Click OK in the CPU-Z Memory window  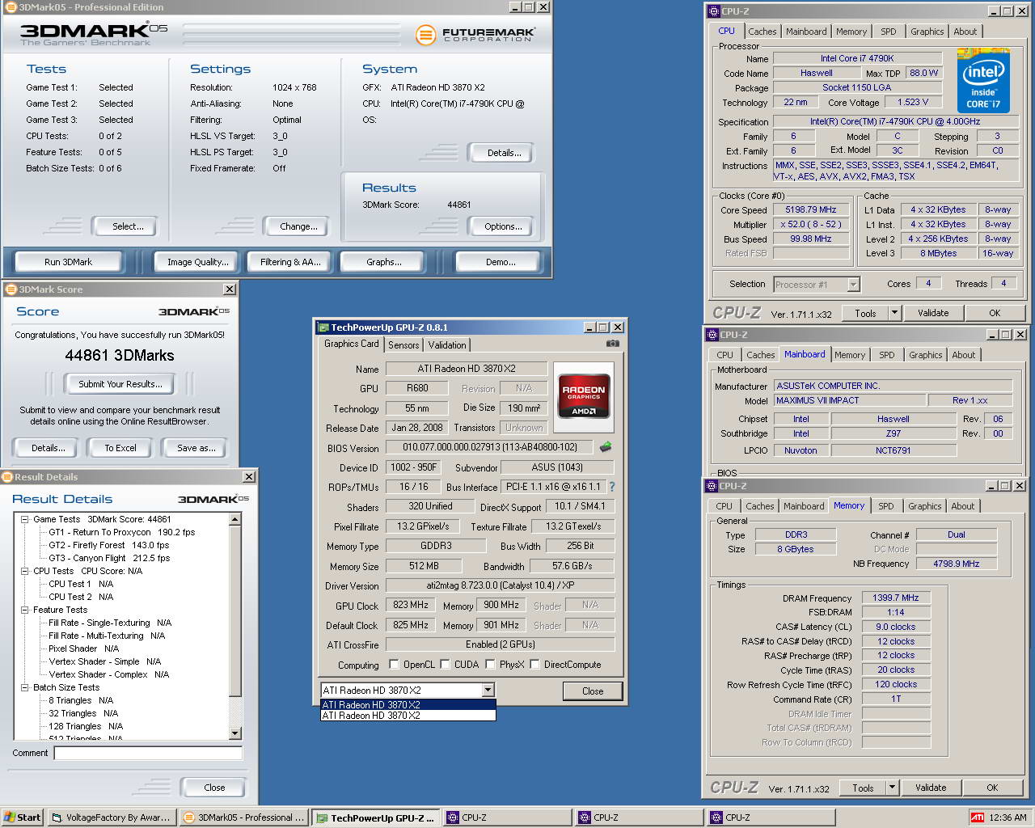[992, 788]
